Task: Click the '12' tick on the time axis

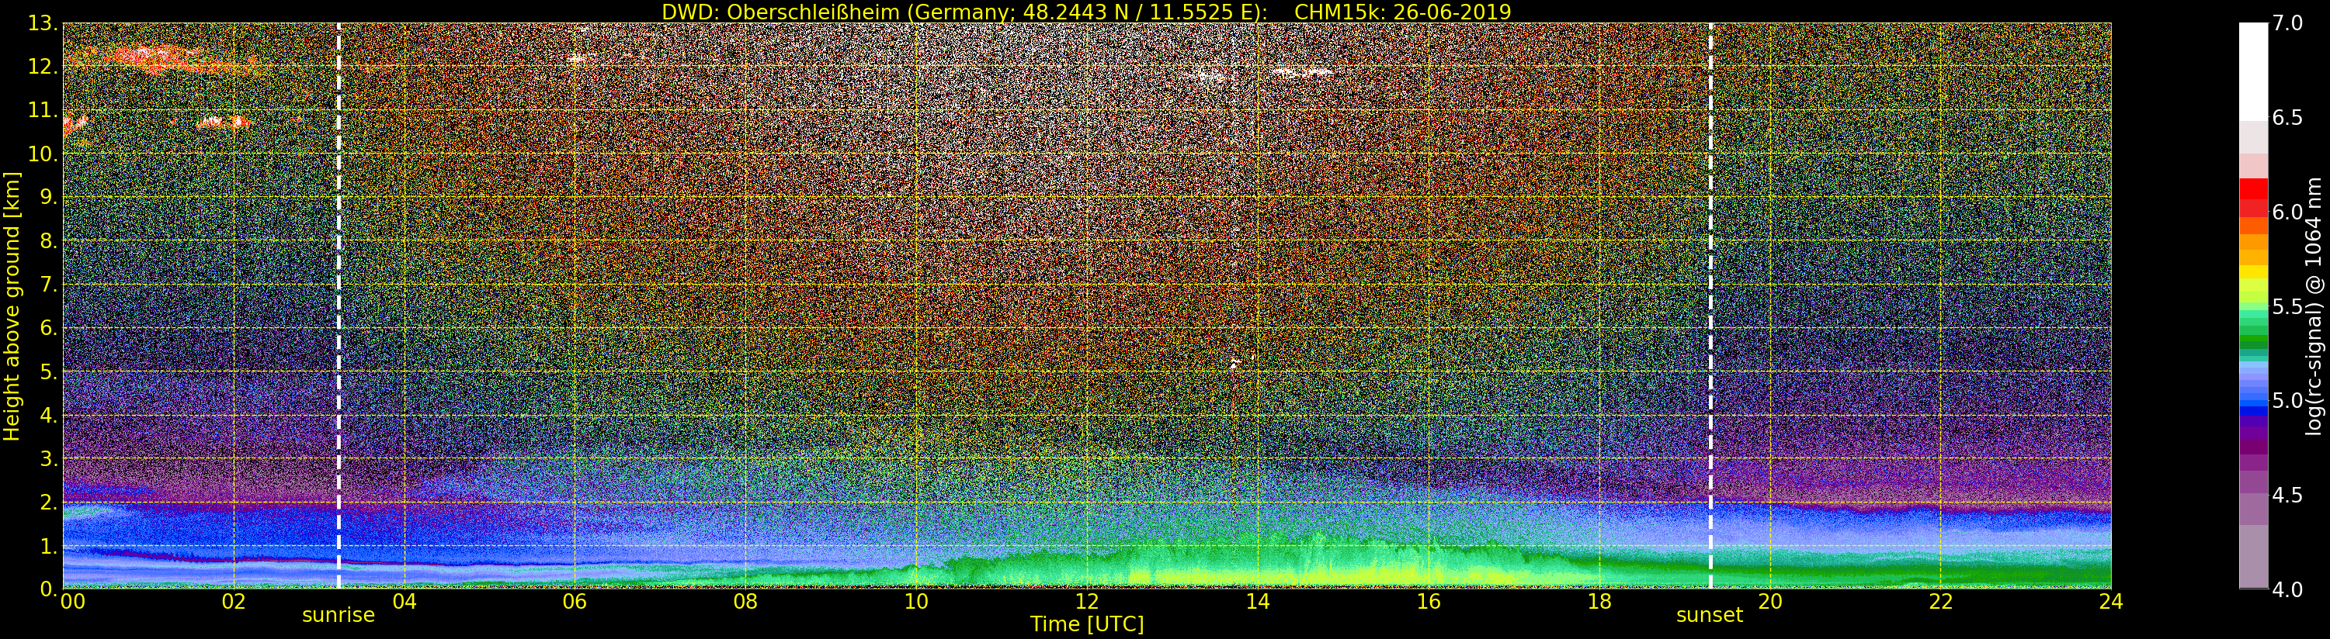Action: [x=1087, y=602]
